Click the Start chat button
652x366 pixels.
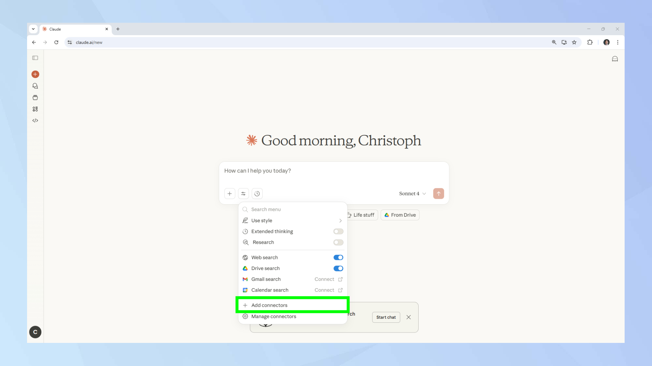(x=386, y=317)
